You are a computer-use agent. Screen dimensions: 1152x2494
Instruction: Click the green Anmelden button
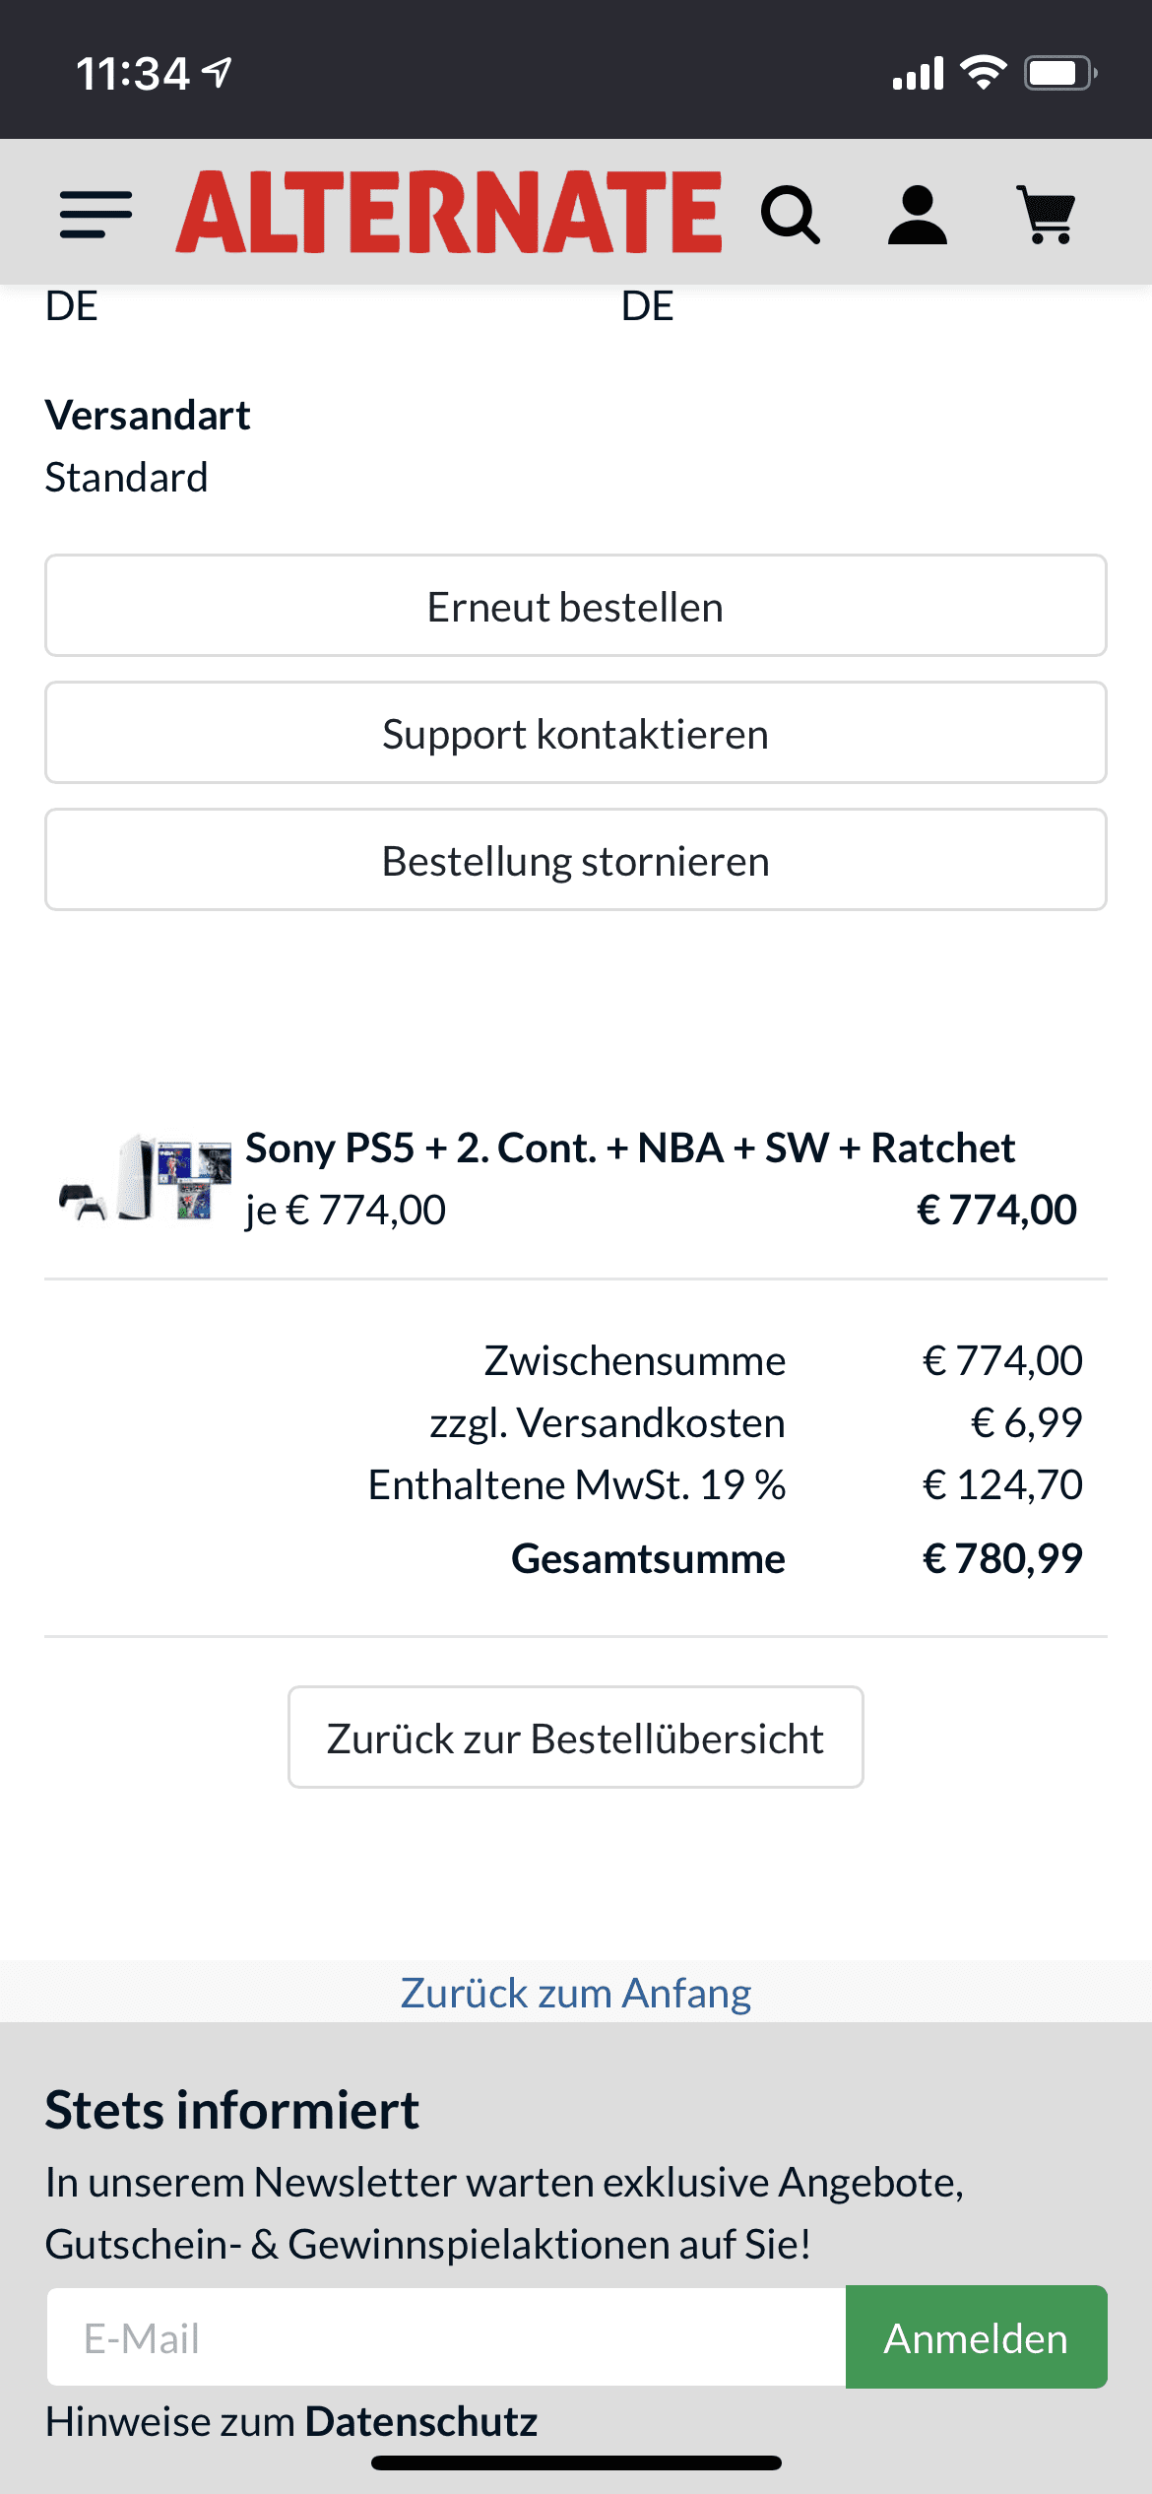(976, 2337)
